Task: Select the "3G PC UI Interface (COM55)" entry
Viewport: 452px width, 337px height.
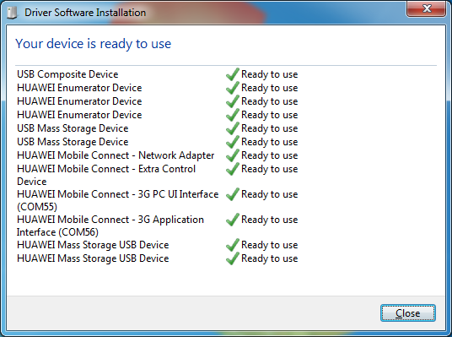Action: (x=117, y=200)
